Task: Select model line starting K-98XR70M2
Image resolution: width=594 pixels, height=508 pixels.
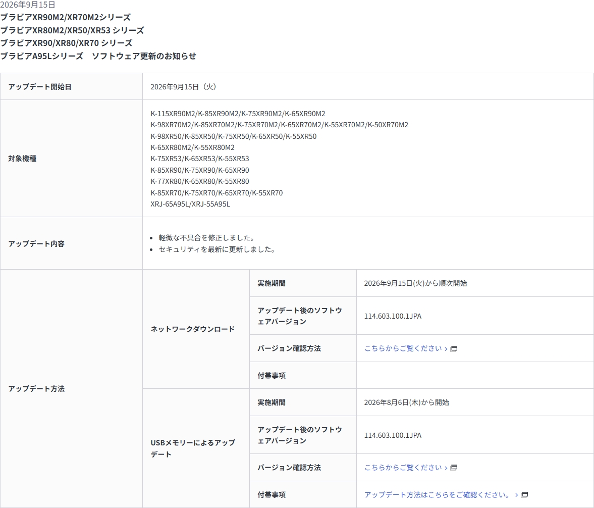Action: click(279, 125)
